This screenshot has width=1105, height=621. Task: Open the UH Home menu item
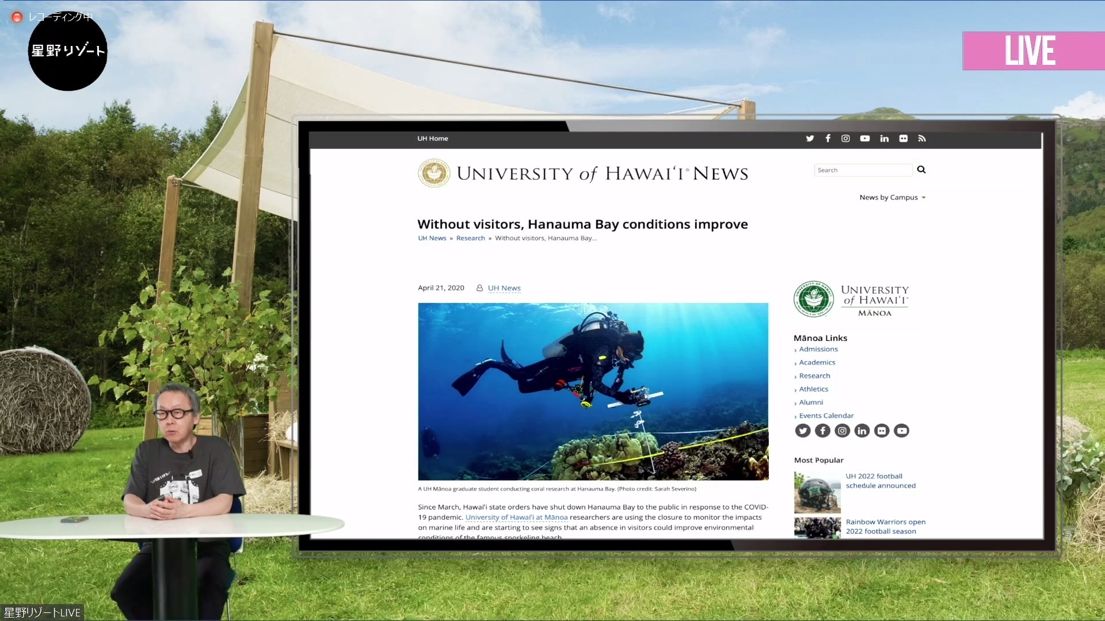pos(432,139)
